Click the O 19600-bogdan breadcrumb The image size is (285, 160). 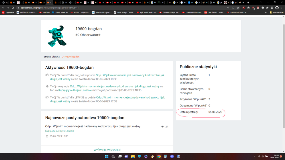pyautogui.click(x=70, y=57)
